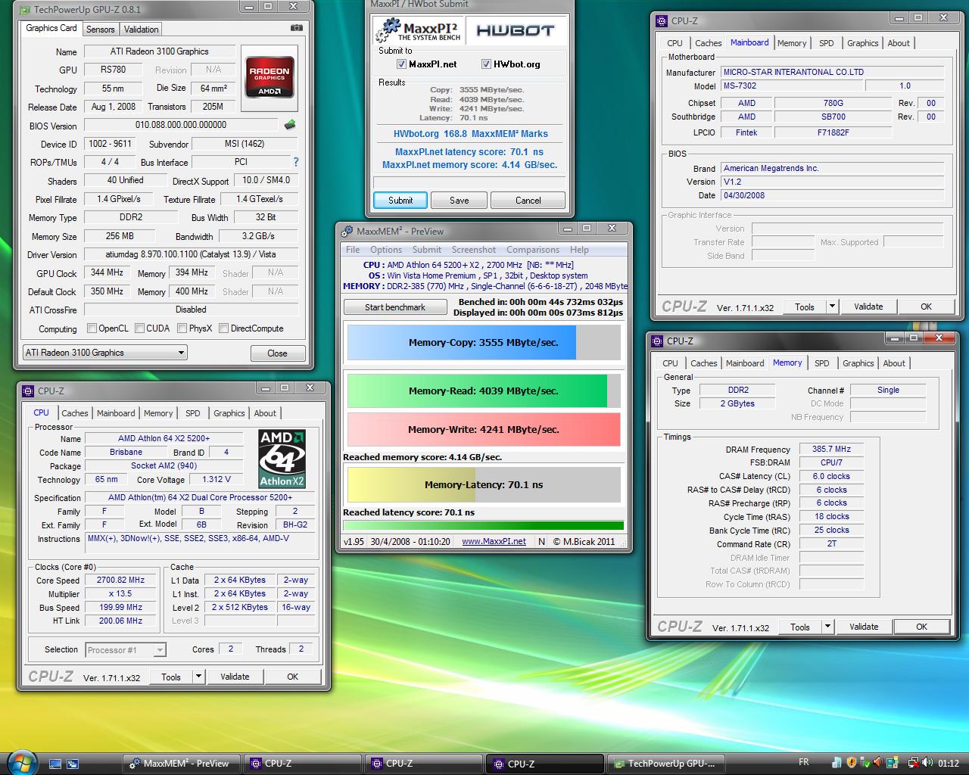The height and width of the screenshot is (775, 969).
Task: Expand Tools dropdown arrow in CPU-Z Memory window
Action: 827,627
